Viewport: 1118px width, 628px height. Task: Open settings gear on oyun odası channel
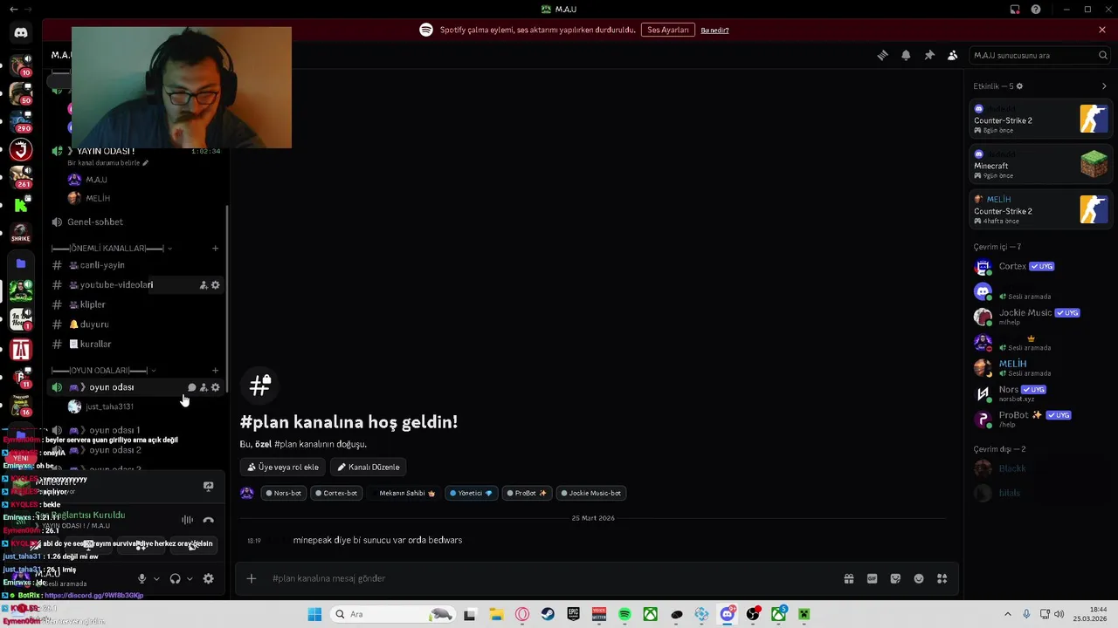216,387
